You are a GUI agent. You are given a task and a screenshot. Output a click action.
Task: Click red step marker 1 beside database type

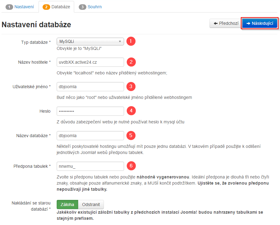(131, 41)
